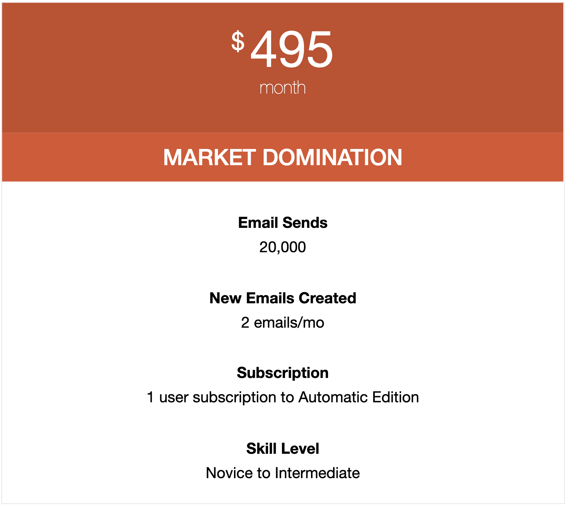567x506 pixels.
Task: Click the dollar sign symbol
Action: tap(238, 42)
